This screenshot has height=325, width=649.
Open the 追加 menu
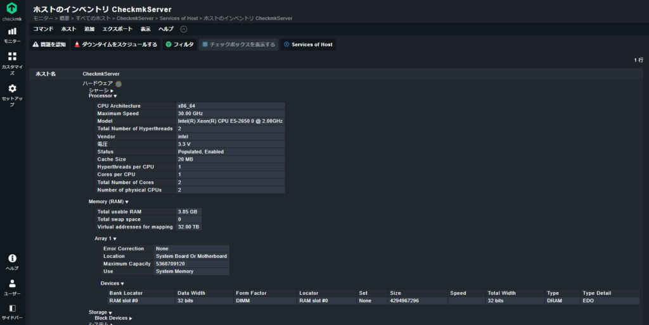pyautogui.click(x=89, y=29)
